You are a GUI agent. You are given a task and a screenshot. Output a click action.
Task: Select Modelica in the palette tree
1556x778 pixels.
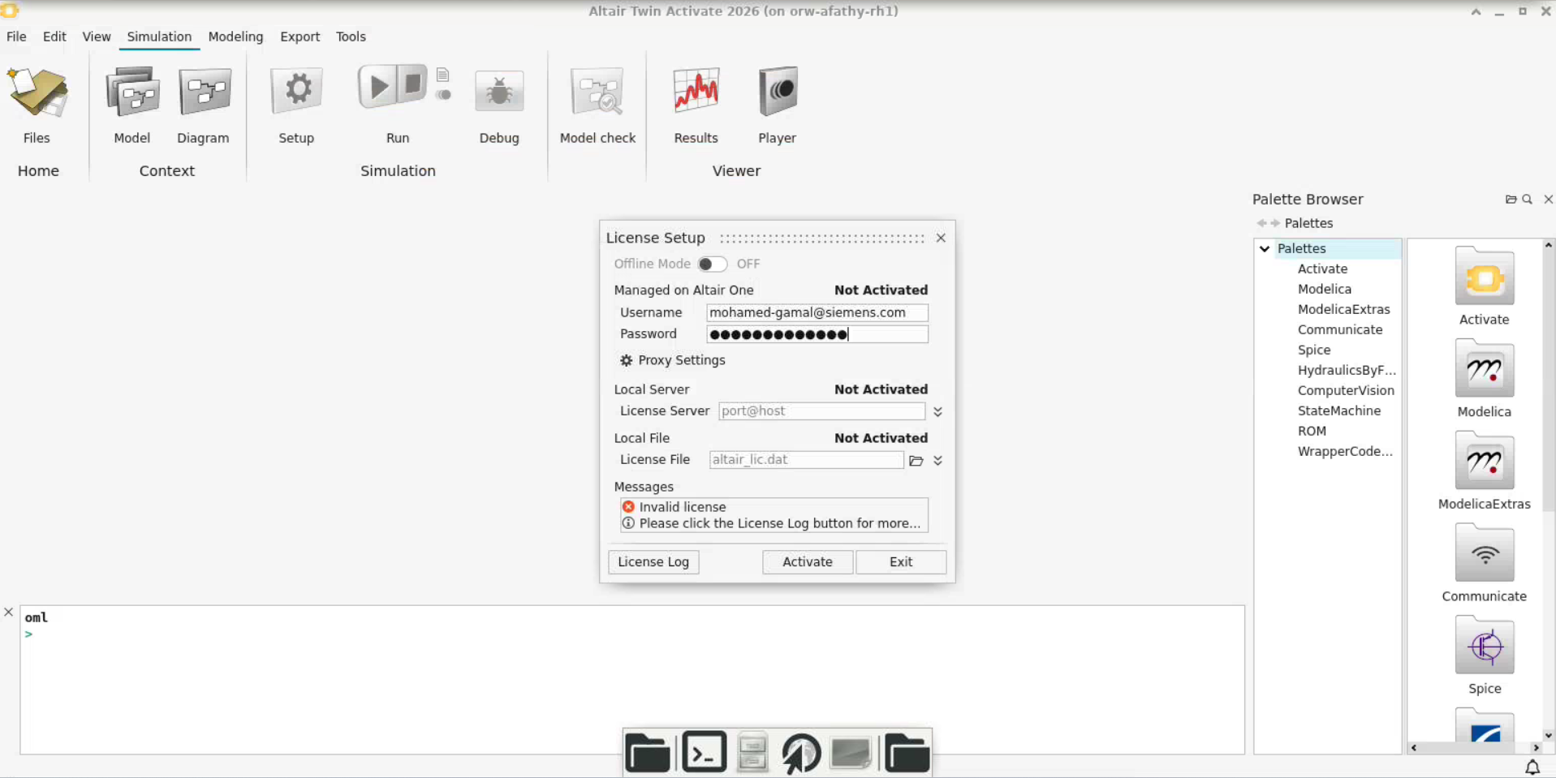[1325, 290]
